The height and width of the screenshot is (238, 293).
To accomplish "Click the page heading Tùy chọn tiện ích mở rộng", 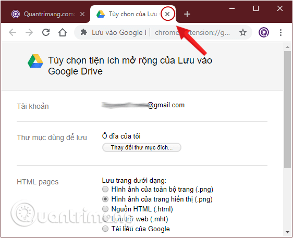I will point(130,66).
